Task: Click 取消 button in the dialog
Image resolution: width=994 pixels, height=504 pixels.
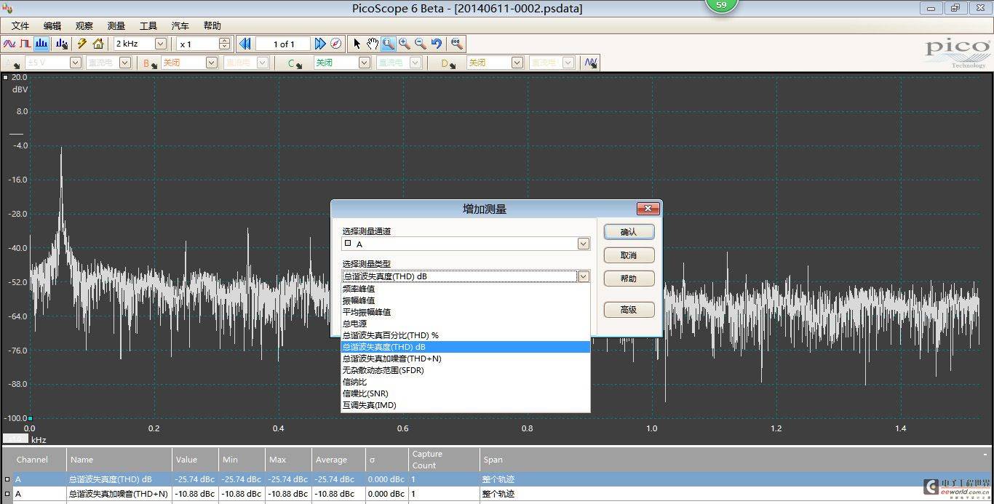Action: (629, 255)
